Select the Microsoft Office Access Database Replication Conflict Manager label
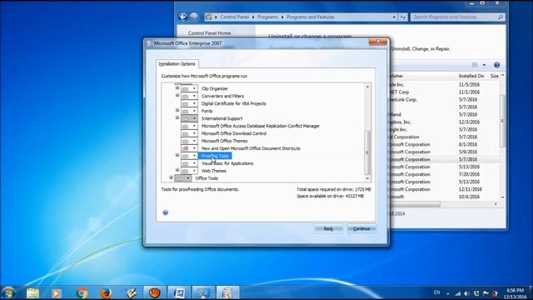This screenshot has height=300, width=533. [261, 126]
